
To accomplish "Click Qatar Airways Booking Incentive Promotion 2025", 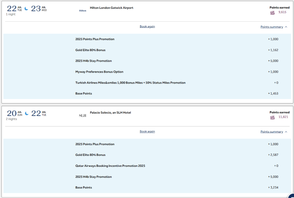I will (x=110, y=166).
